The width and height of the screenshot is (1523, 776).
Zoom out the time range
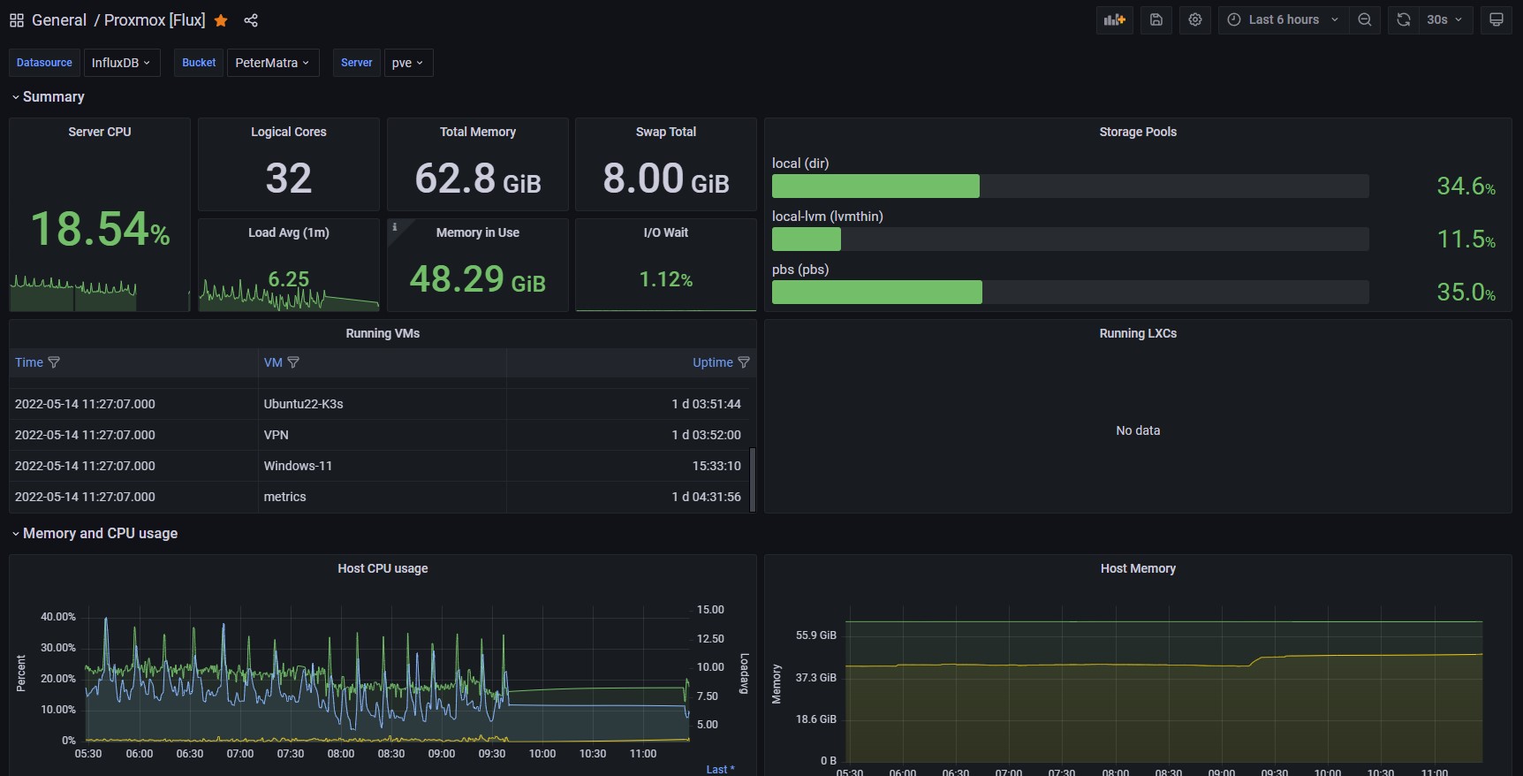point(1365,19)
